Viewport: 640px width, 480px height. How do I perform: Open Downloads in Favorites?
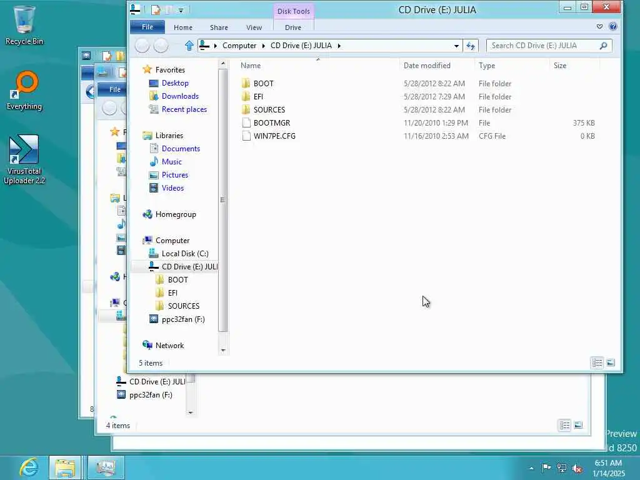click(180, 96)
